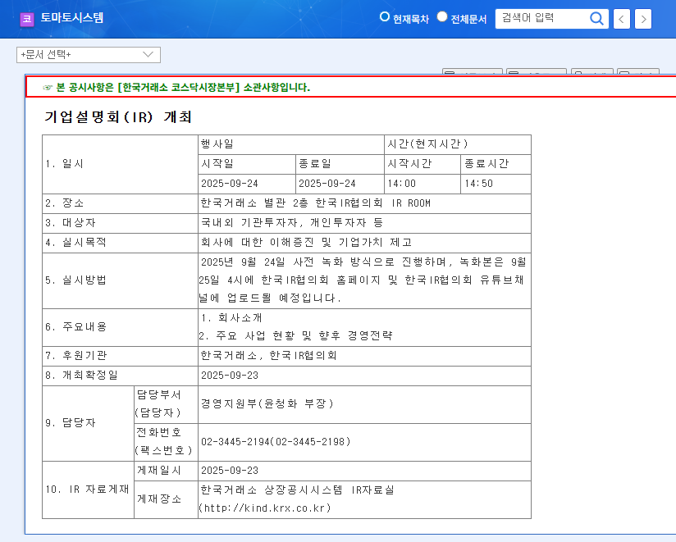Viewport: 676px width, 542px height.
Task: Select the 현재목차 radio button
Action: 384,16
